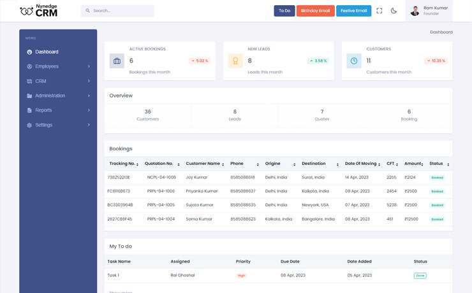Click the To Do button
This screenshot has height=293, width=472.
click(x=284, y=11)
